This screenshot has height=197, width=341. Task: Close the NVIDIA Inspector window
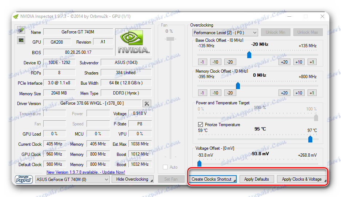tap(322, 16)
